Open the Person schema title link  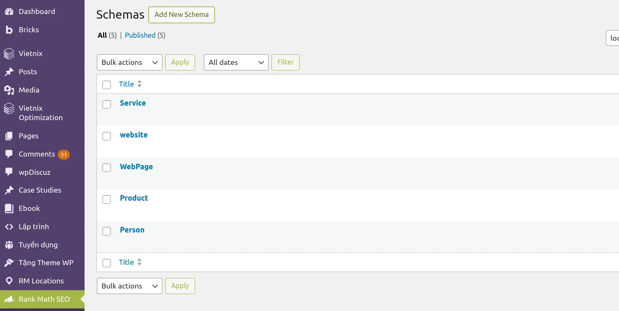[132, 230]
